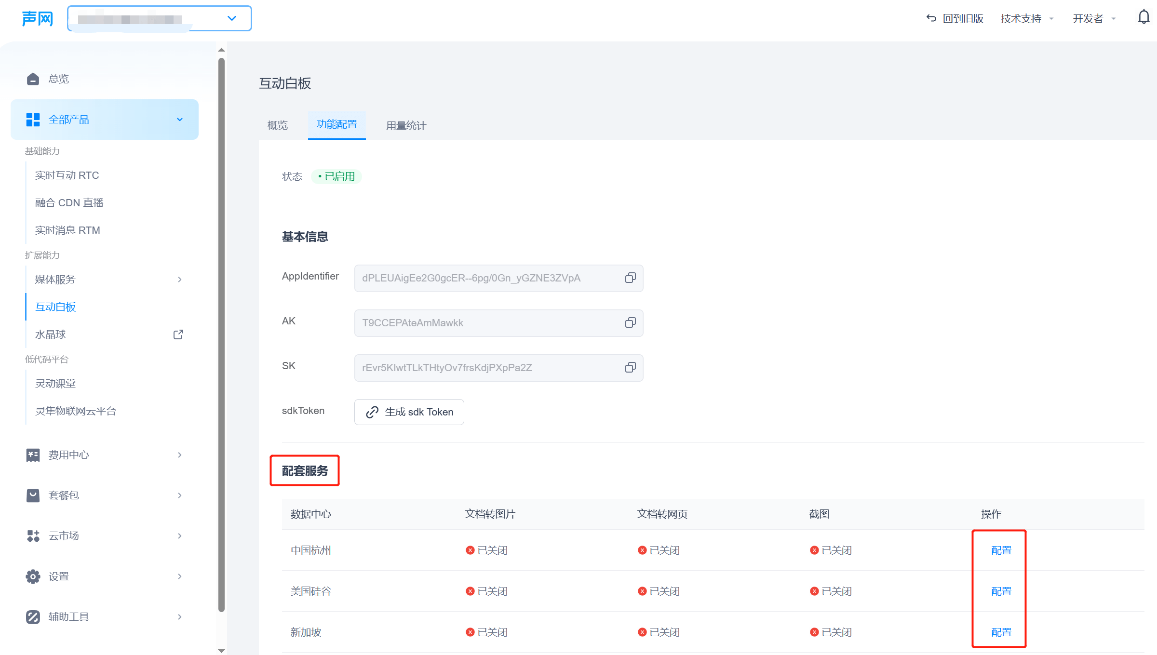Click the AK field
This screenshot has width=1157, height=655.
(498, 323)
